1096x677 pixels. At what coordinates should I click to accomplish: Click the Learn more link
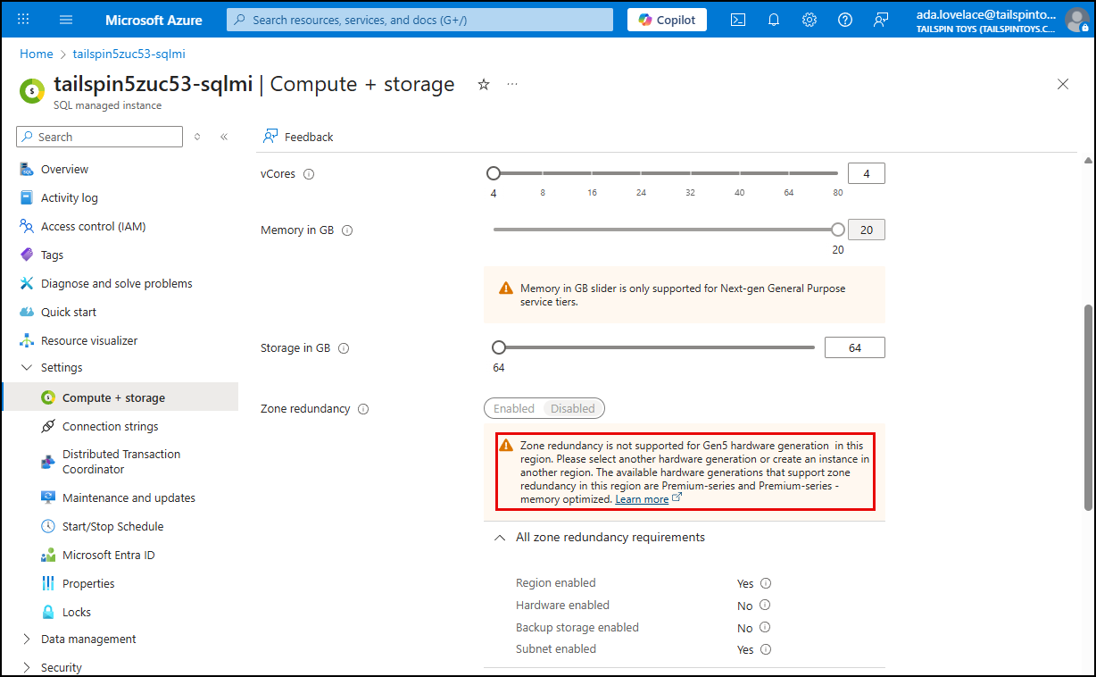642,499
